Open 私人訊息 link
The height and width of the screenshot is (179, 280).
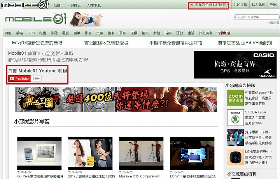click(258, 5)
